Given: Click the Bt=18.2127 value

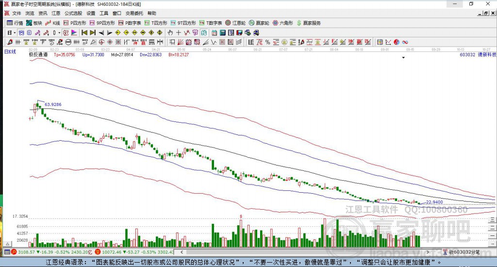Looking at the screenshot, I should [179, 54].
